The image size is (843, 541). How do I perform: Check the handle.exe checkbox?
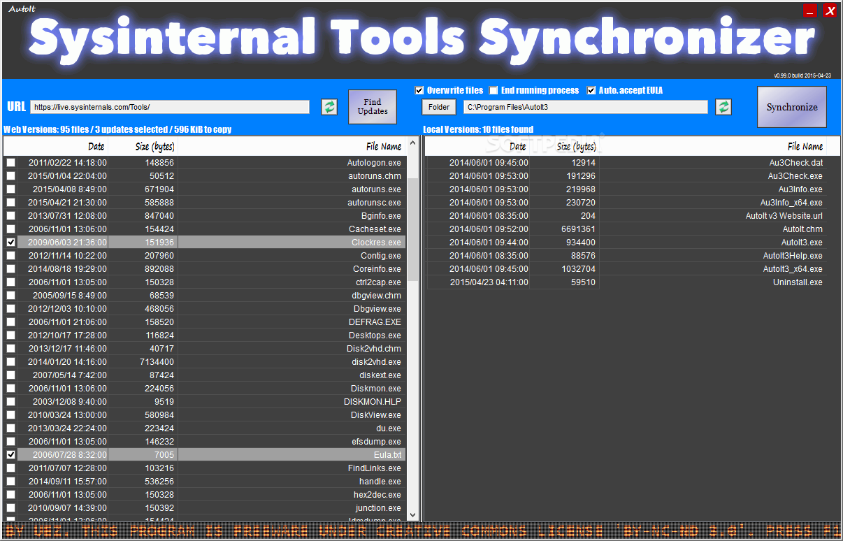[x=10, y=481]
